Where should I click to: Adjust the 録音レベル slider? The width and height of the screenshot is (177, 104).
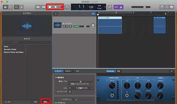point(81,82)
